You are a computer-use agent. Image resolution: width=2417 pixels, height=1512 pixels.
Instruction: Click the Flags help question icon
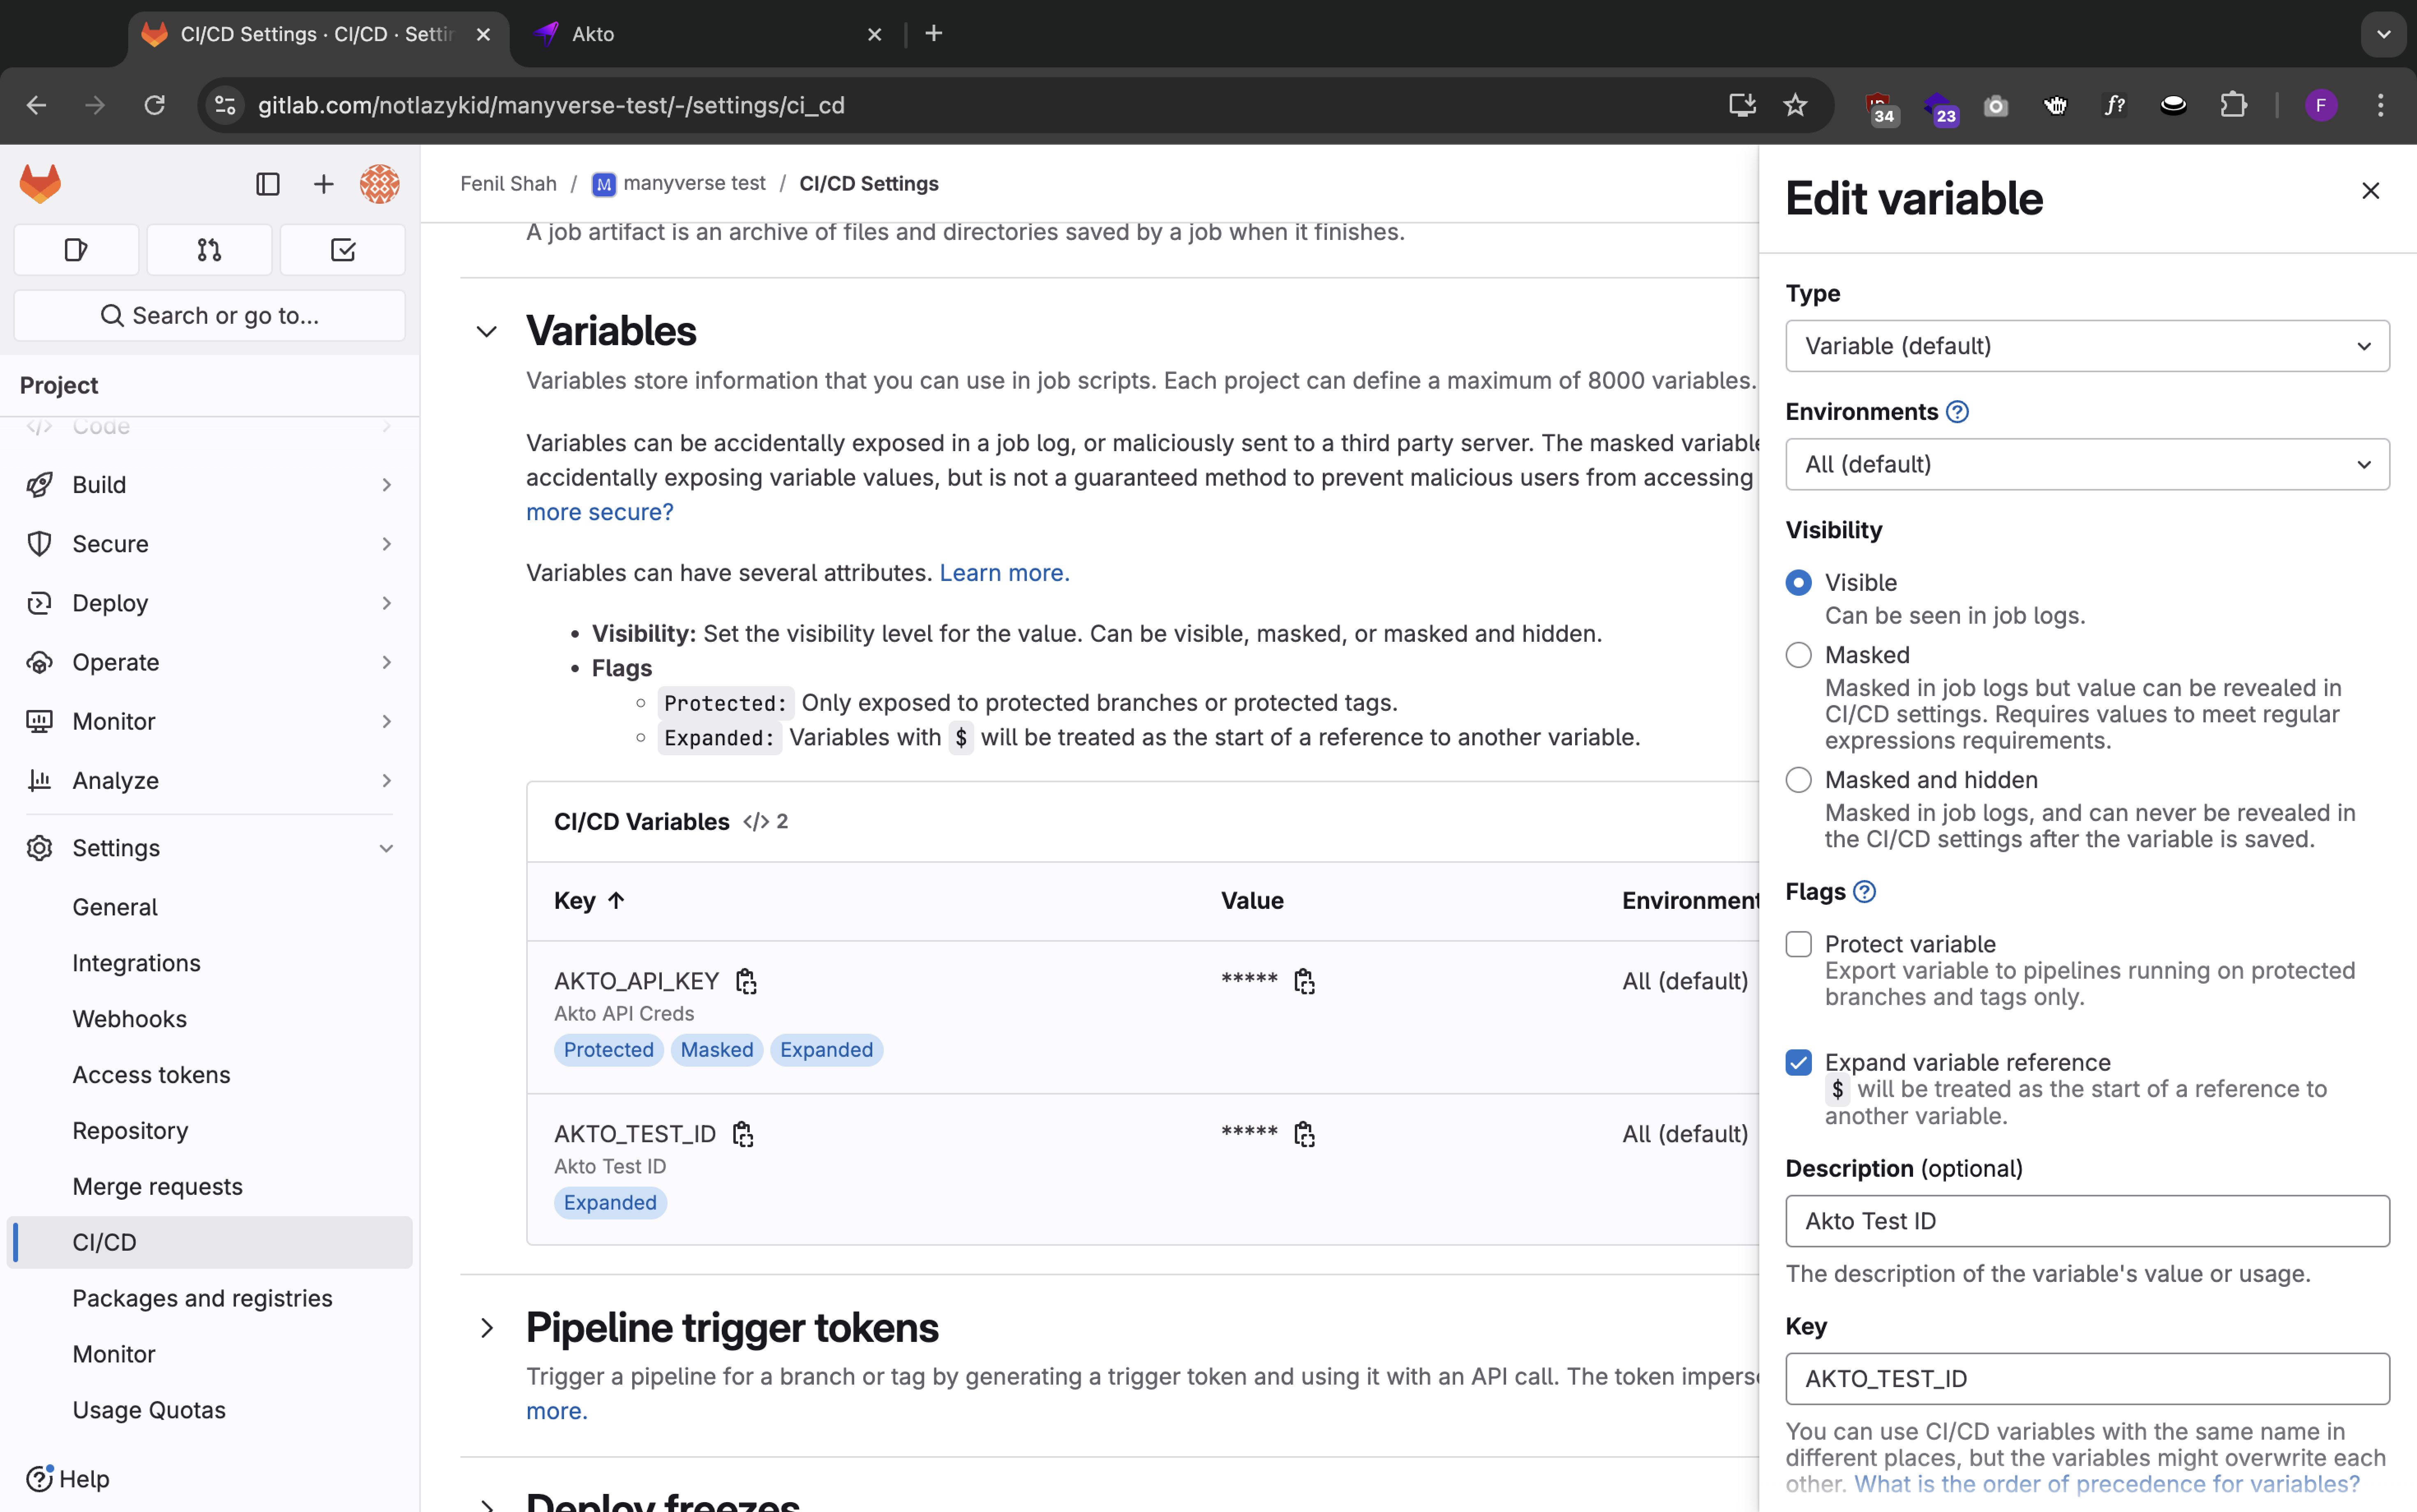point(1864,892)
